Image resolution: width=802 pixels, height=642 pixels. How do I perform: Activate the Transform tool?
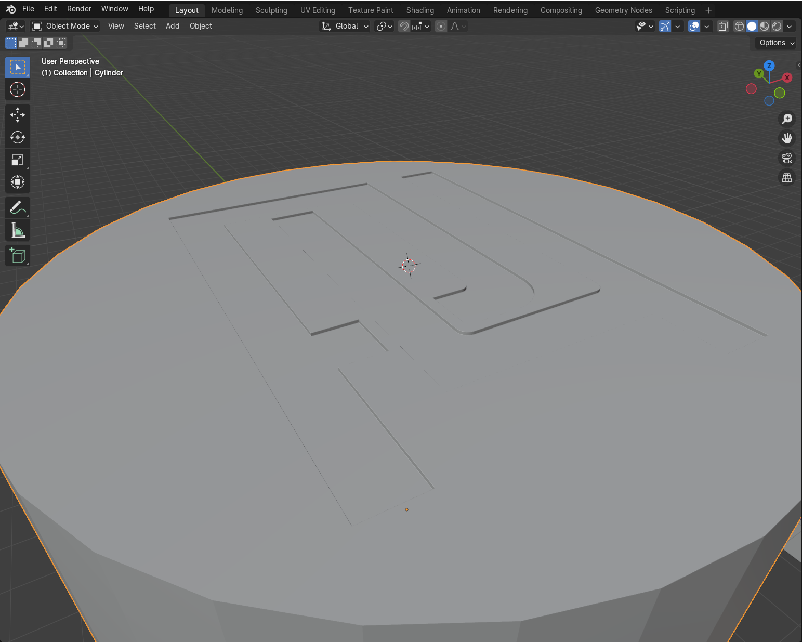(x=18, y=182)
